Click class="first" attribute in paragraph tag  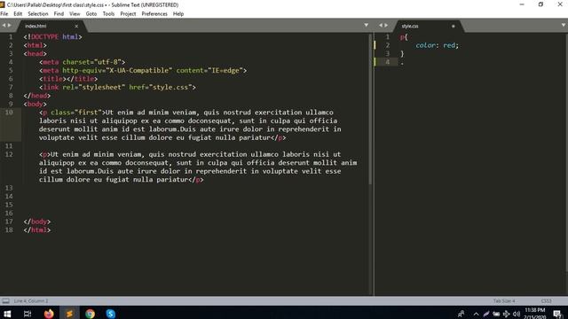[x=76, y=113]
